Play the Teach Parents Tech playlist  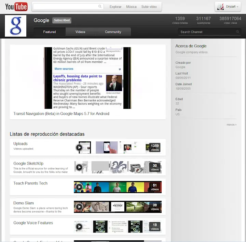point(79,187)
